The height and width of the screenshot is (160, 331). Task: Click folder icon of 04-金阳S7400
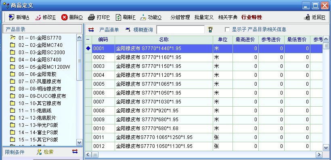click(13, 60)
